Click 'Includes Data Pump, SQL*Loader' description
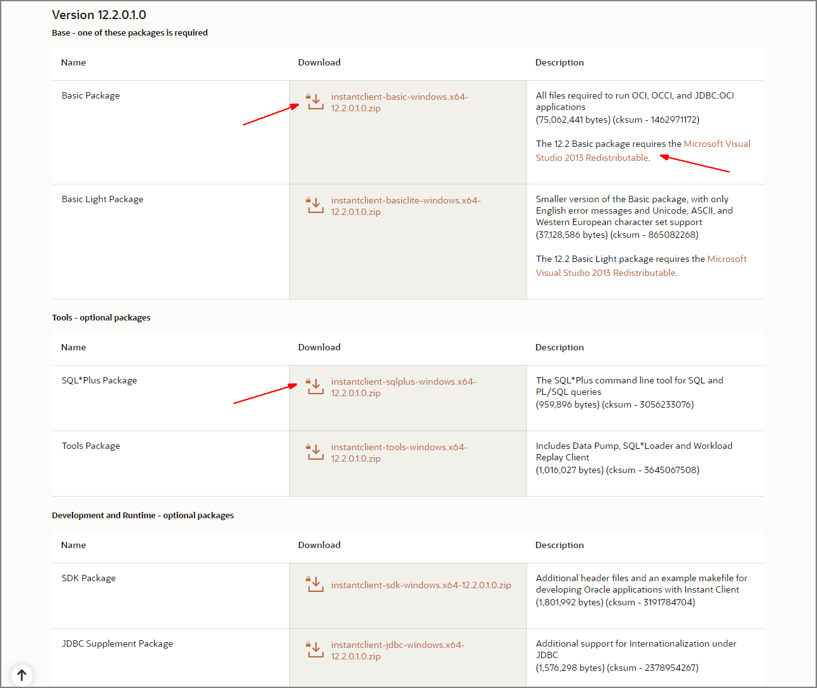 (634, 451)
